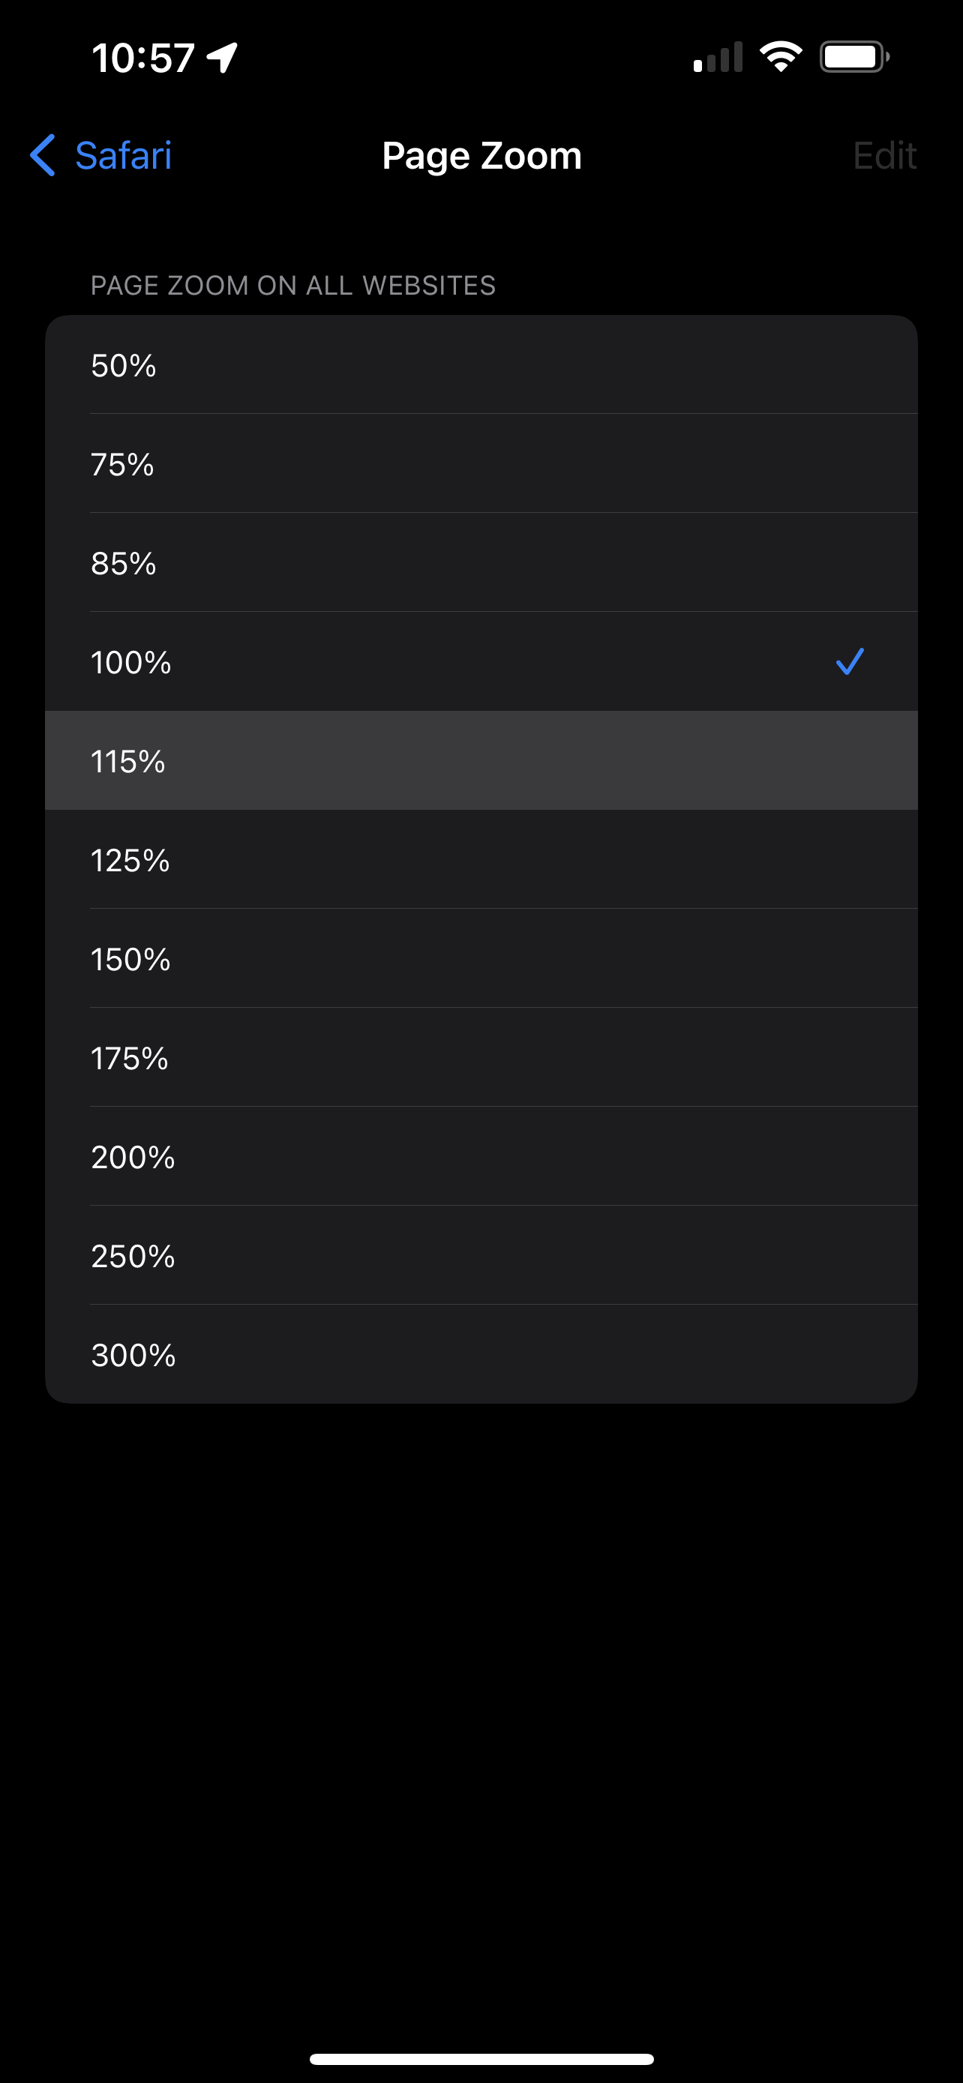Tap the battery indicator icon
963x2083 pixels.
point(853,56)
